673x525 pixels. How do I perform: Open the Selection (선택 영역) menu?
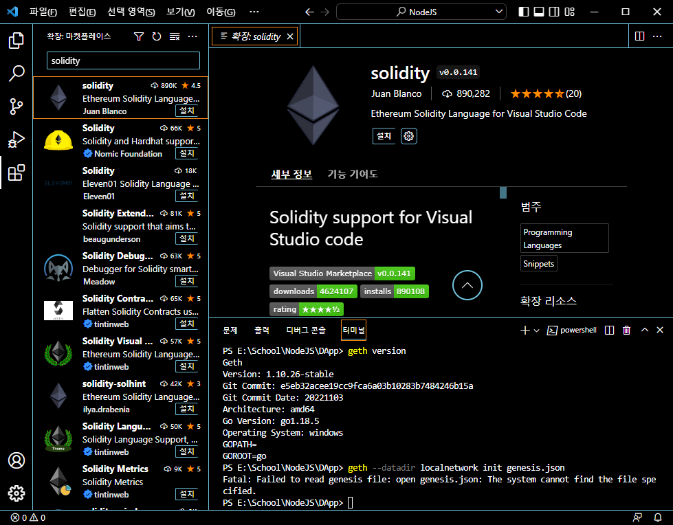tap(131, 12)
